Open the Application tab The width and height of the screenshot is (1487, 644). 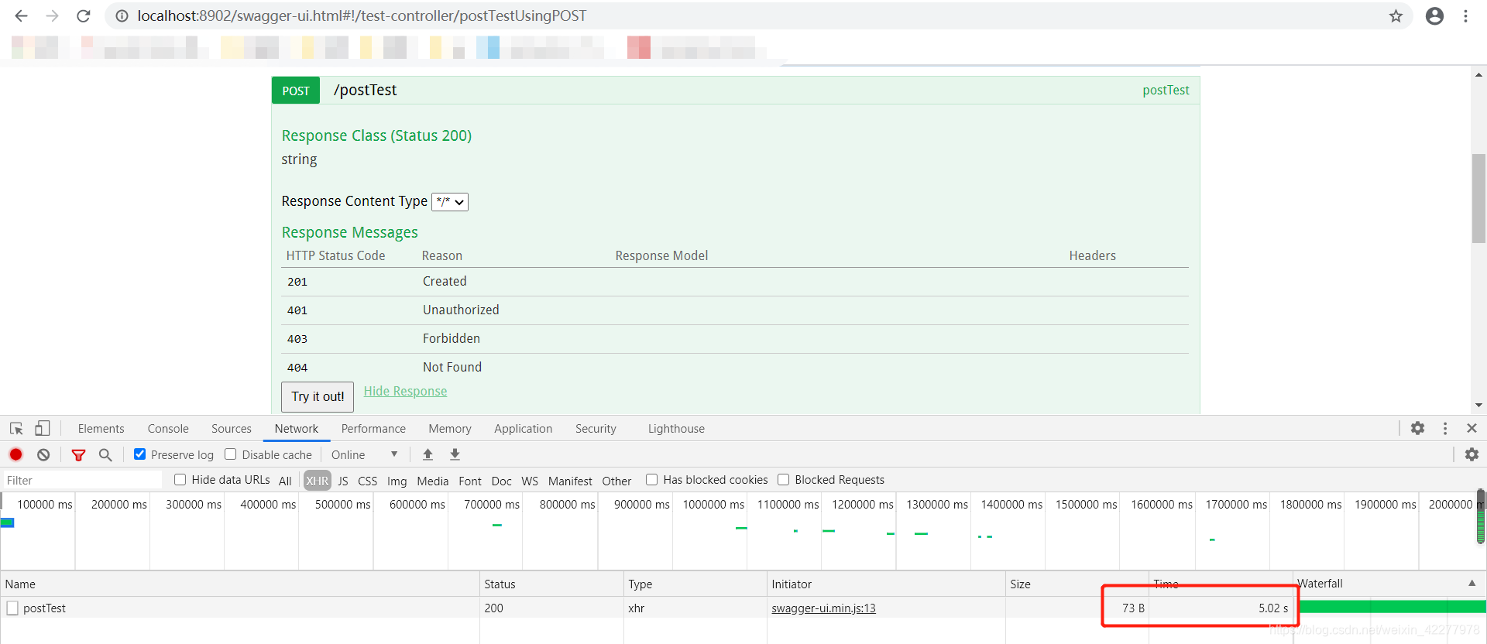524,429
